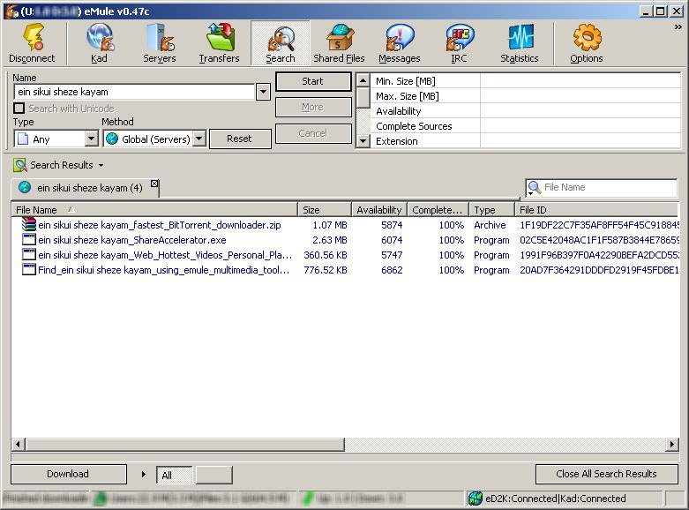Click the Name search input field
Screen dimensions: 689x510
point(134,92)
